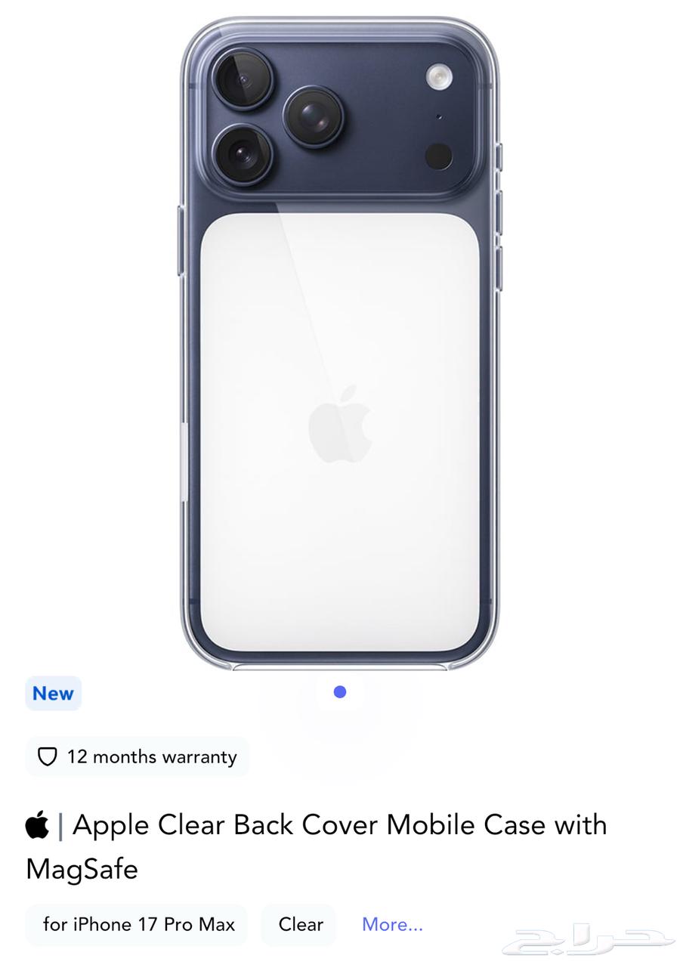Tap the right-side camera lens in image
Viewport: 680px width, 965px height.
point(314,116)
